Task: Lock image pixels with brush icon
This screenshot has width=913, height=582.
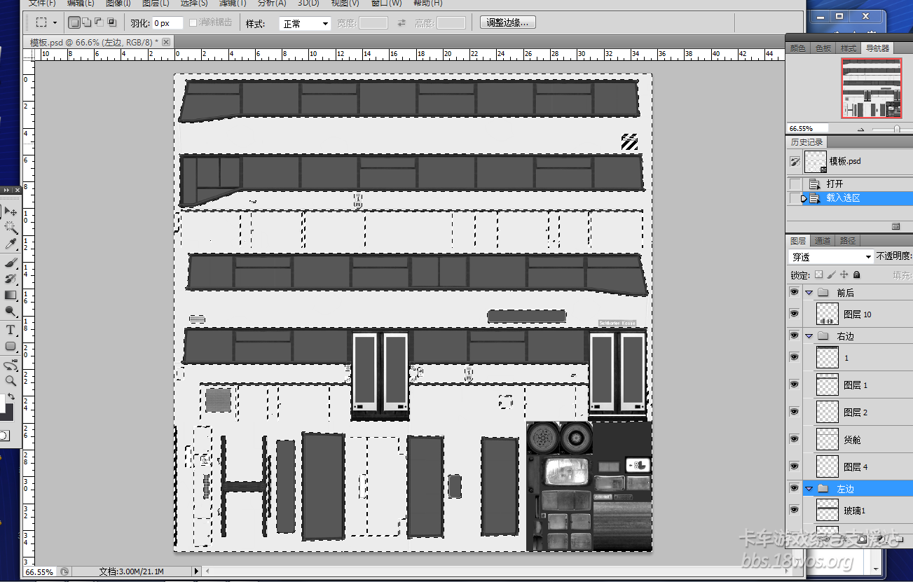Action: tap(832, 275)
